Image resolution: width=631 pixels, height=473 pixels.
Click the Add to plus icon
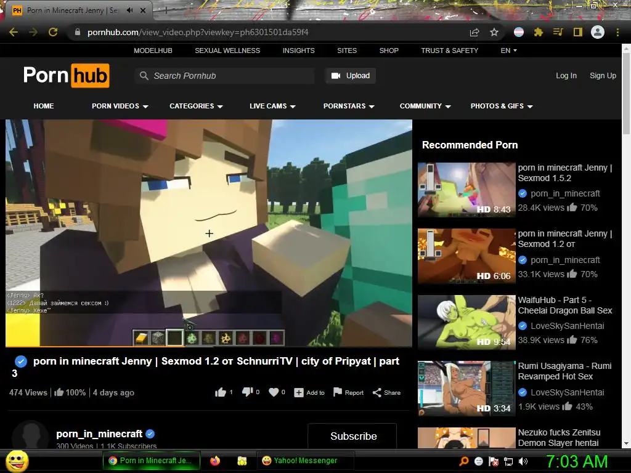299,393
